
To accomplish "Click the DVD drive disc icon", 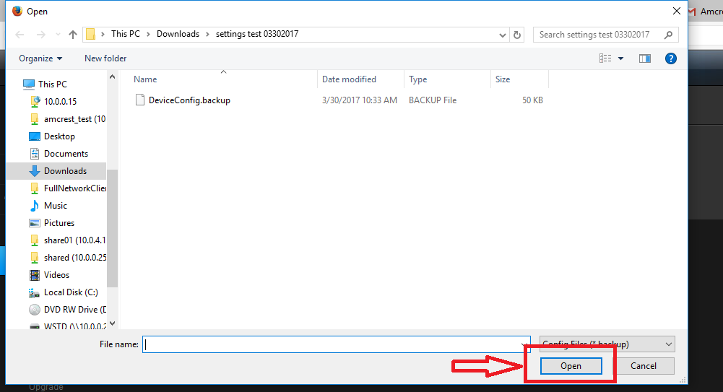I will point(35,310).
